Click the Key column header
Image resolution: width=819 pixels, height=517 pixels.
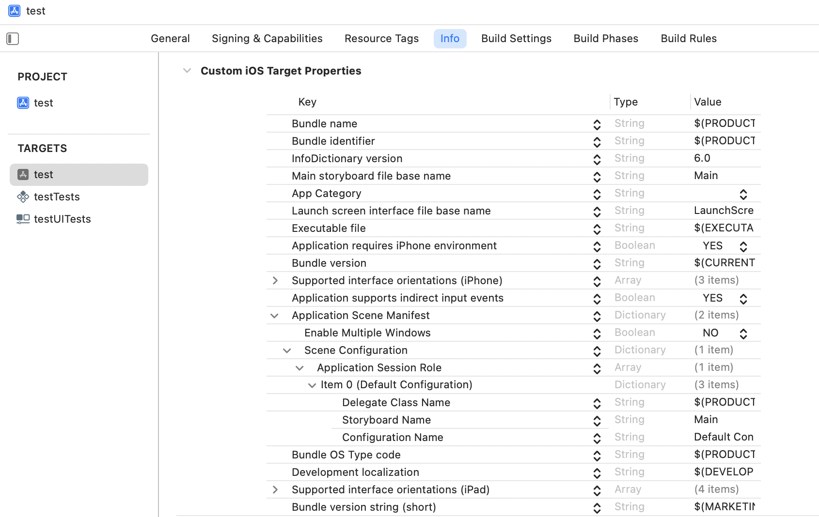307,102
